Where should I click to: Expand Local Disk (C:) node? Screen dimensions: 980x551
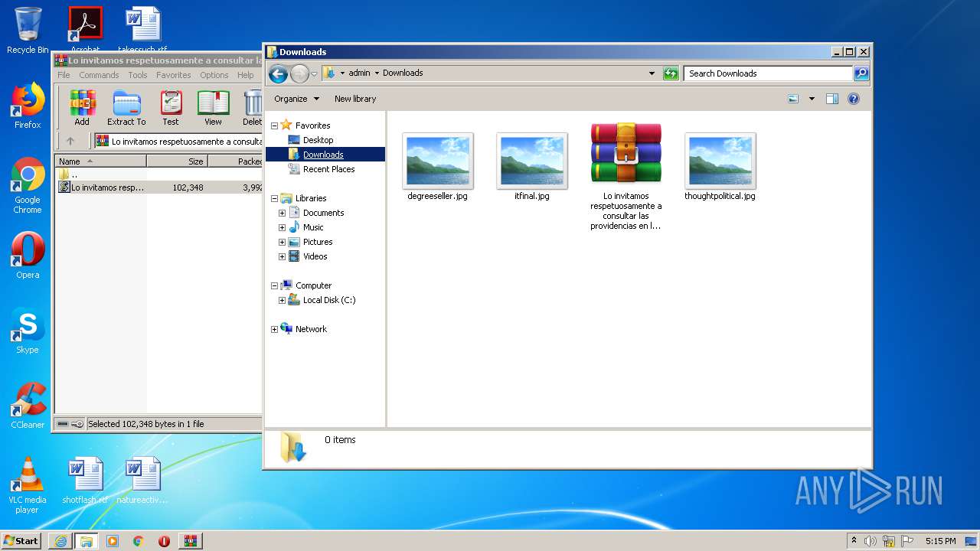(282, 300)
